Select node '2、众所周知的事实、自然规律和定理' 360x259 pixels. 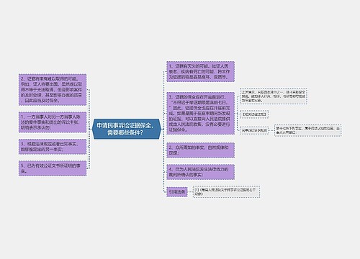200,150
